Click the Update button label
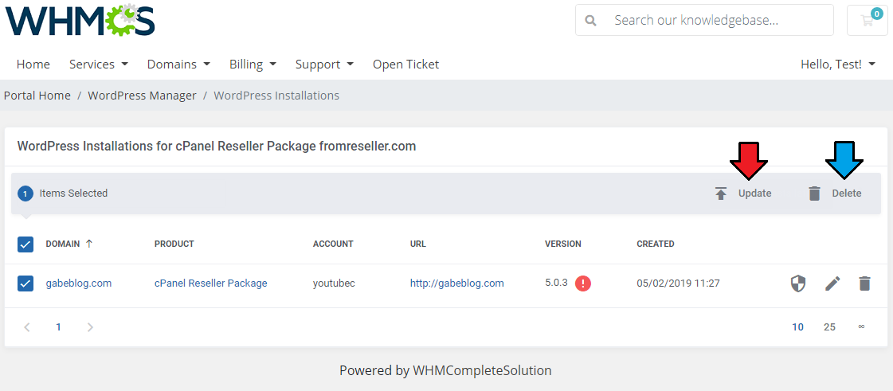893x391 pixels. 754,194
